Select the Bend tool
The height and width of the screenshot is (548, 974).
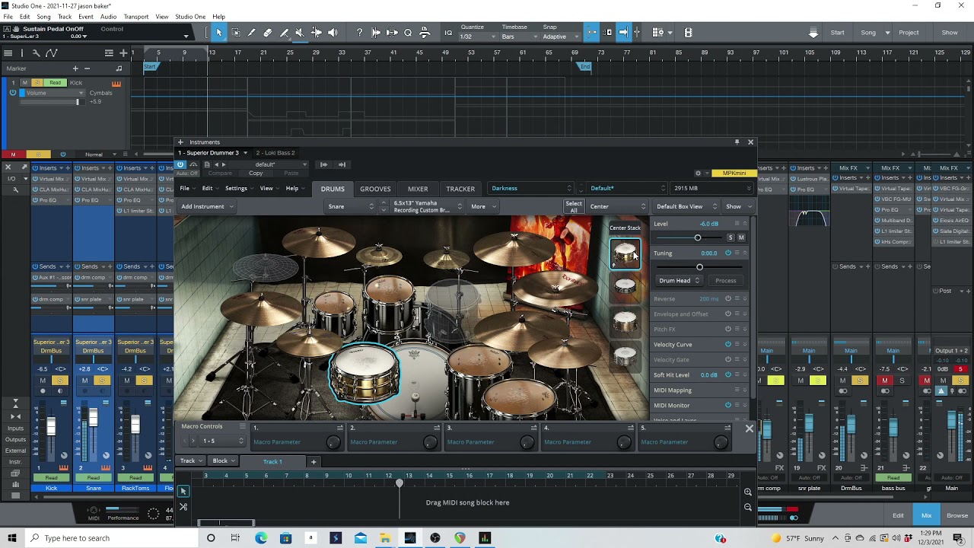click(317, 32)
